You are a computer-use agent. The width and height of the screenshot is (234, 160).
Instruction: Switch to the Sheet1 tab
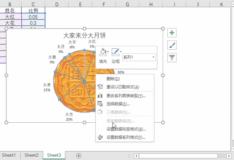10,155
